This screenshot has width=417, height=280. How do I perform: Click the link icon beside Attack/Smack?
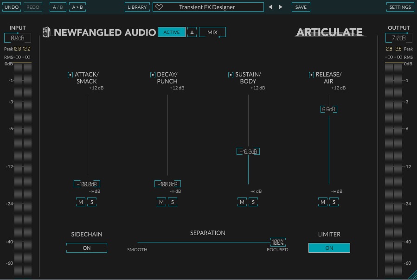click(x=70, y=75)
